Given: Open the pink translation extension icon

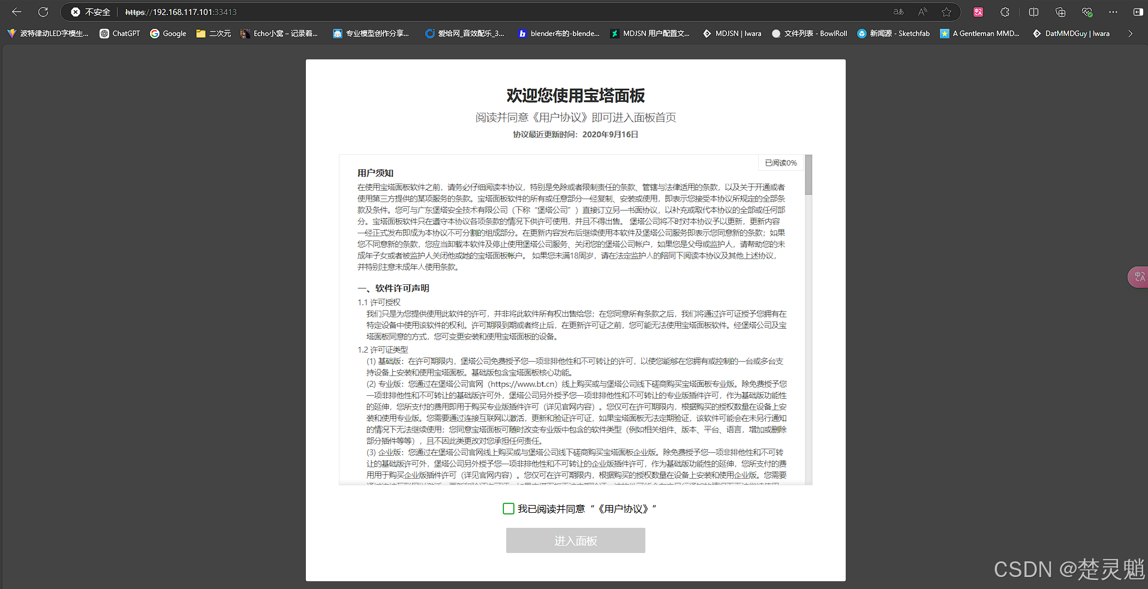Looking at the screenshot, I should [x=978, y=12].
